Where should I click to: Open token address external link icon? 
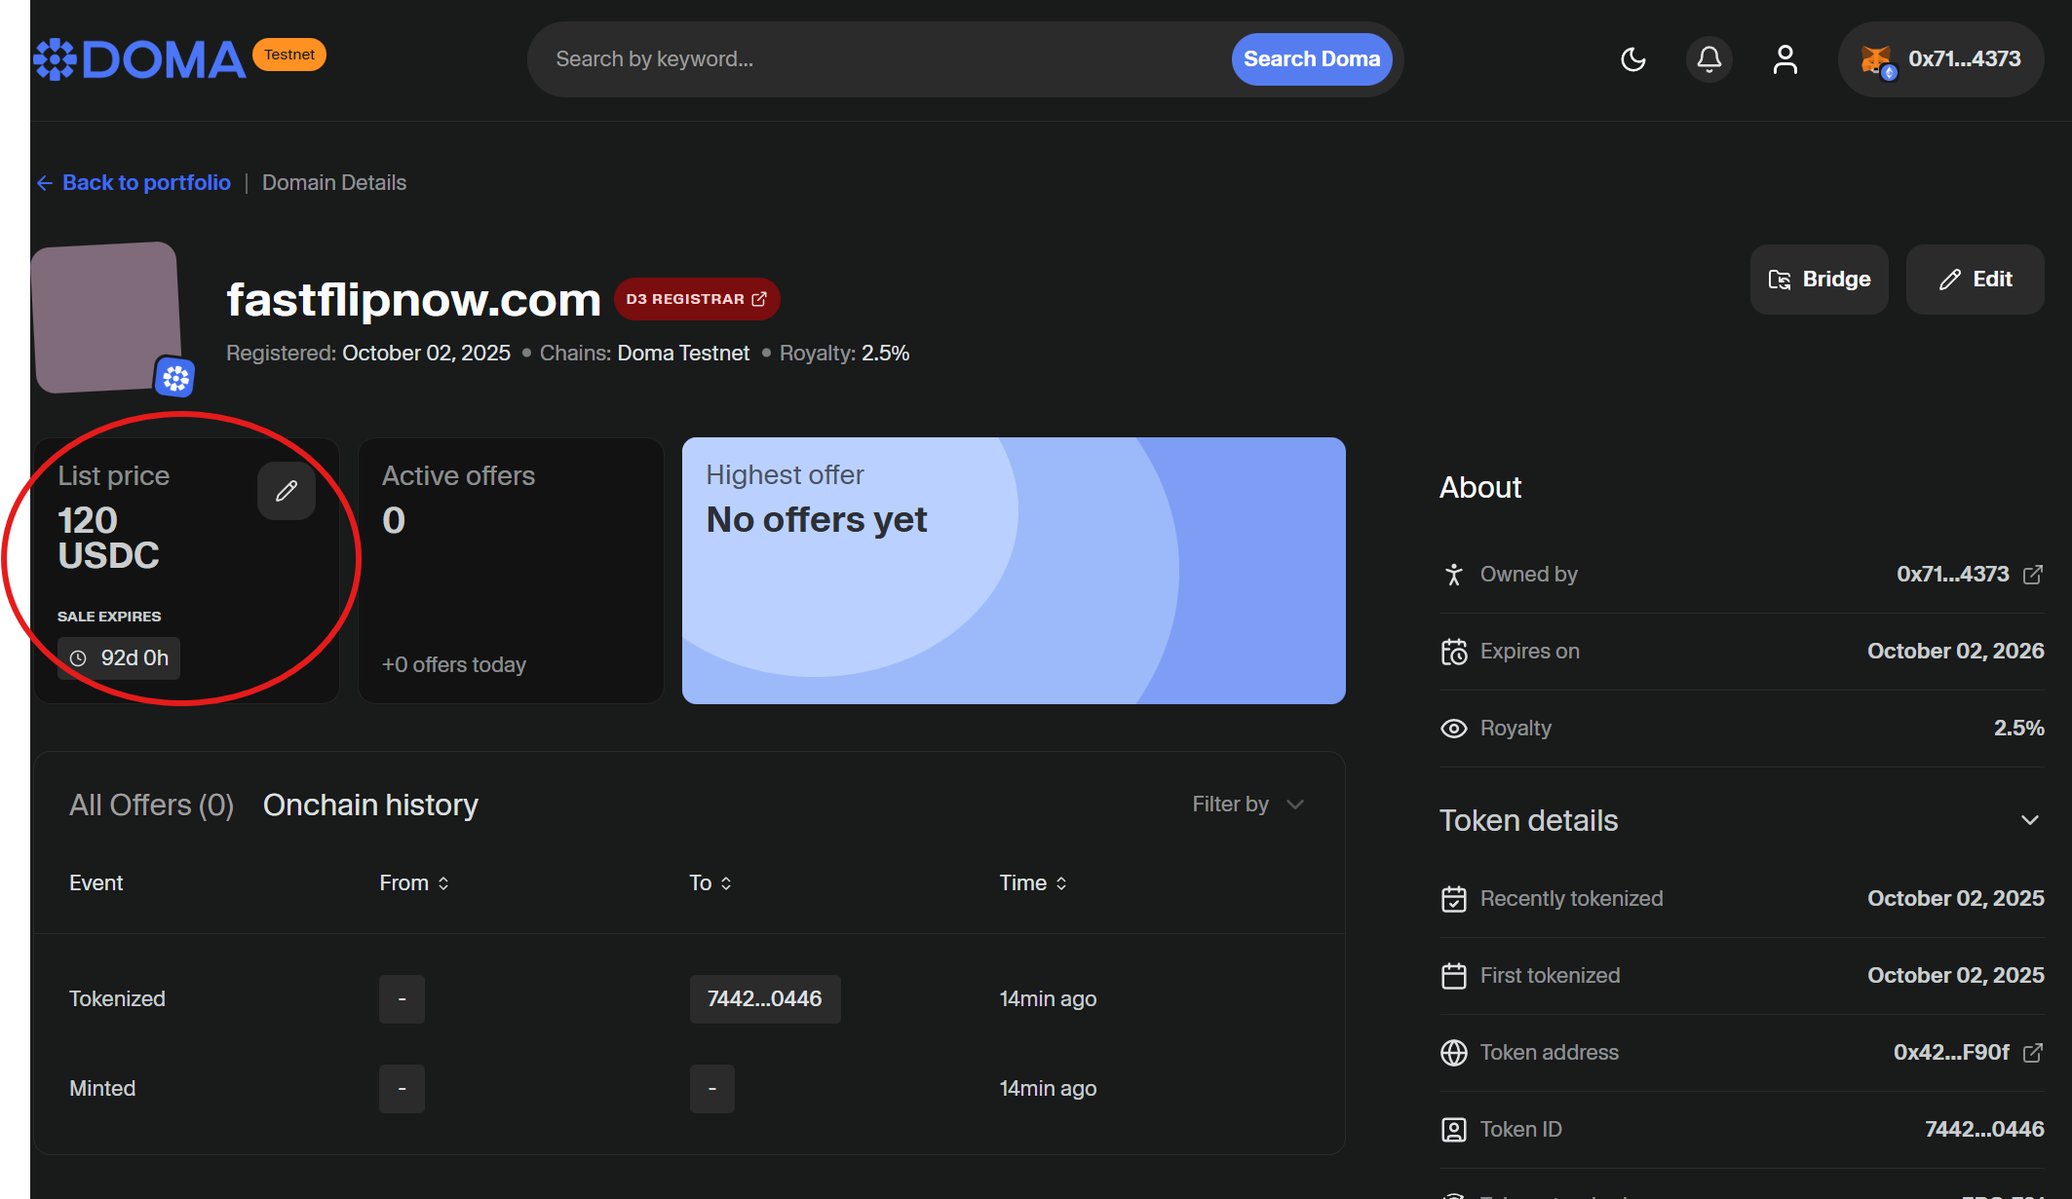(2033, 1053)
